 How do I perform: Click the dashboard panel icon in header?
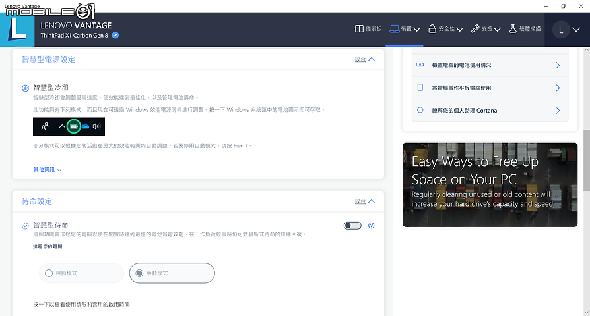tap(359, 29)
